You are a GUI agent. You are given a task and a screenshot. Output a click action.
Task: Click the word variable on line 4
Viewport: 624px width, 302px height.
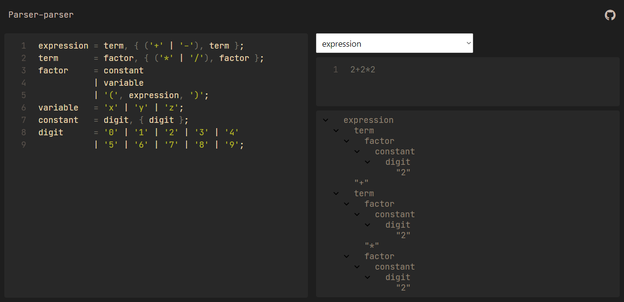[x=123, y=83]
